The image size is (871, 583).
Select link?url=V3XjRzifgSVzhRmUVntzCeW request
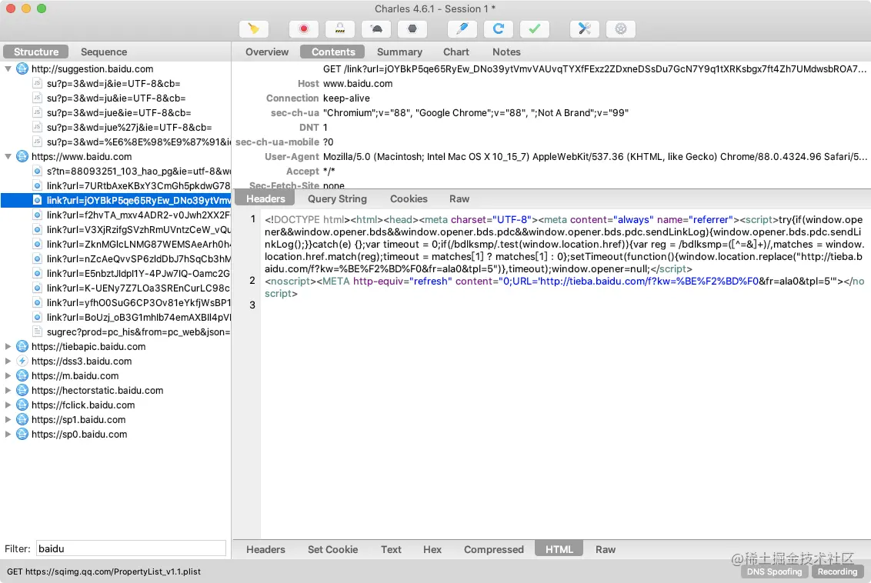pyautogui.click(x=138, y=230)
